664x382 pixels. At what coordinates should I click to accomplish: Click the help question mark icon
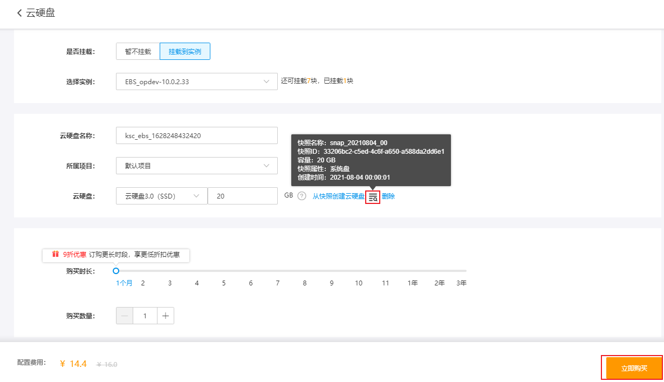click(x=302, y=196)
